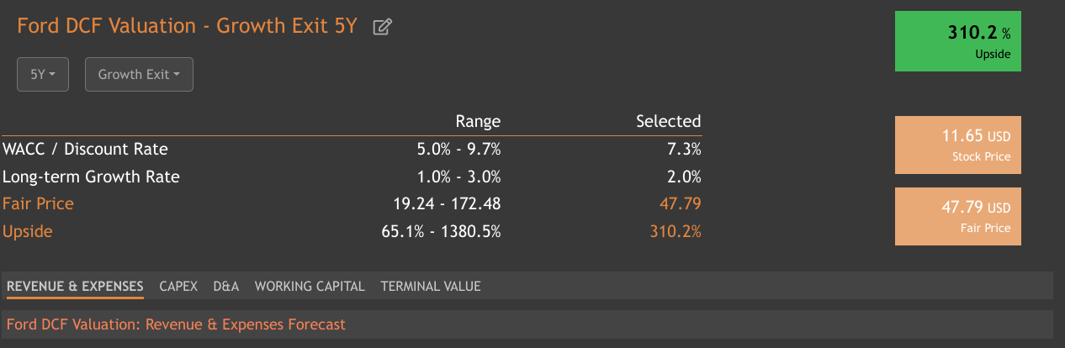The image size is (1065, 348).
Task: Click the 11.65 USD Stock Price box
Action: click(x=958, y=145)
